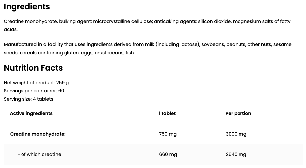
Task: Click the Ingredients heading
Action: (x=27, y=7)
